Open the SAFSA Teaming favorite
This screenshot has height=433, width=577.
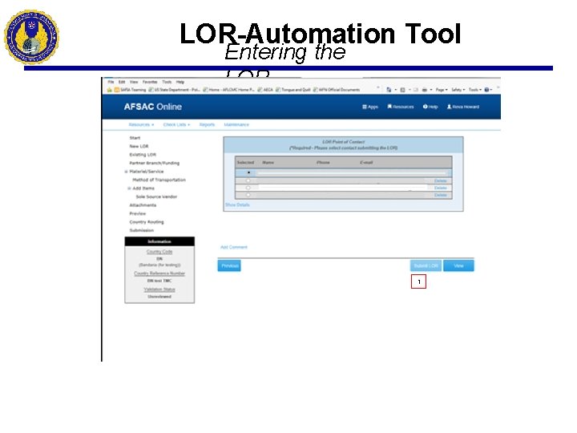[131, 90]
